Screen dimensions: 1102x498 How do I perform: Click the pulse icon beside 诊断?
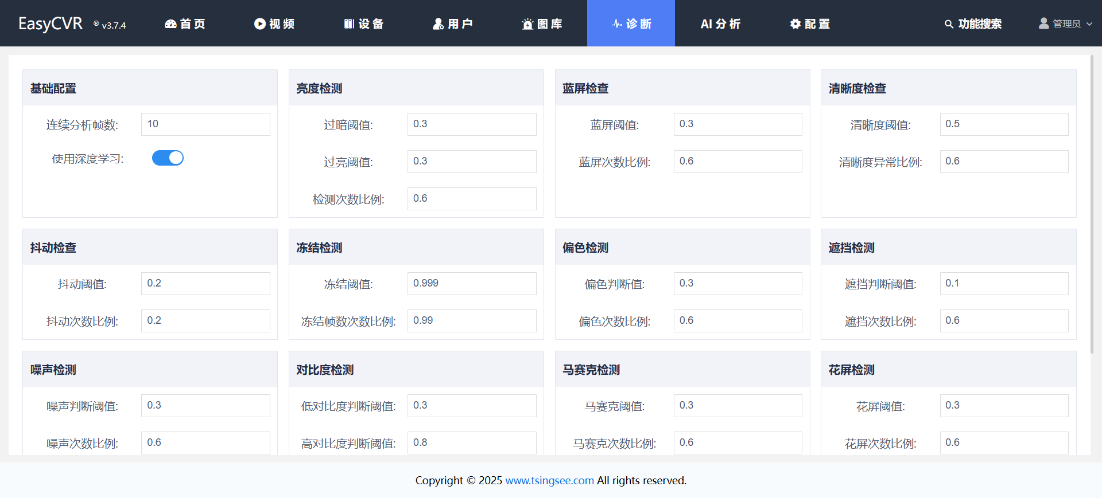(617, 24)
